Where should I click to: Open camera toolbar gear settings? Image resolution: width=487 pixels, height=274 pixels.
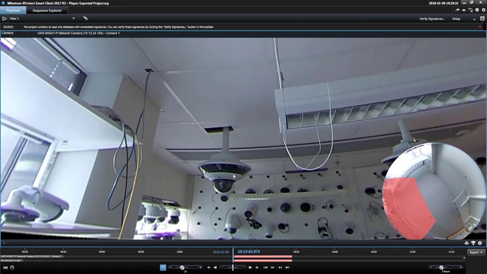480,243
